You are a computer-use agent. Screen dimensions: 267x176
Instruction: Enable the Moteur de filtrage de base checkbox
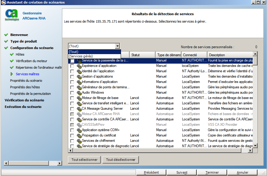pyautogui.click(x=72, y=98)
